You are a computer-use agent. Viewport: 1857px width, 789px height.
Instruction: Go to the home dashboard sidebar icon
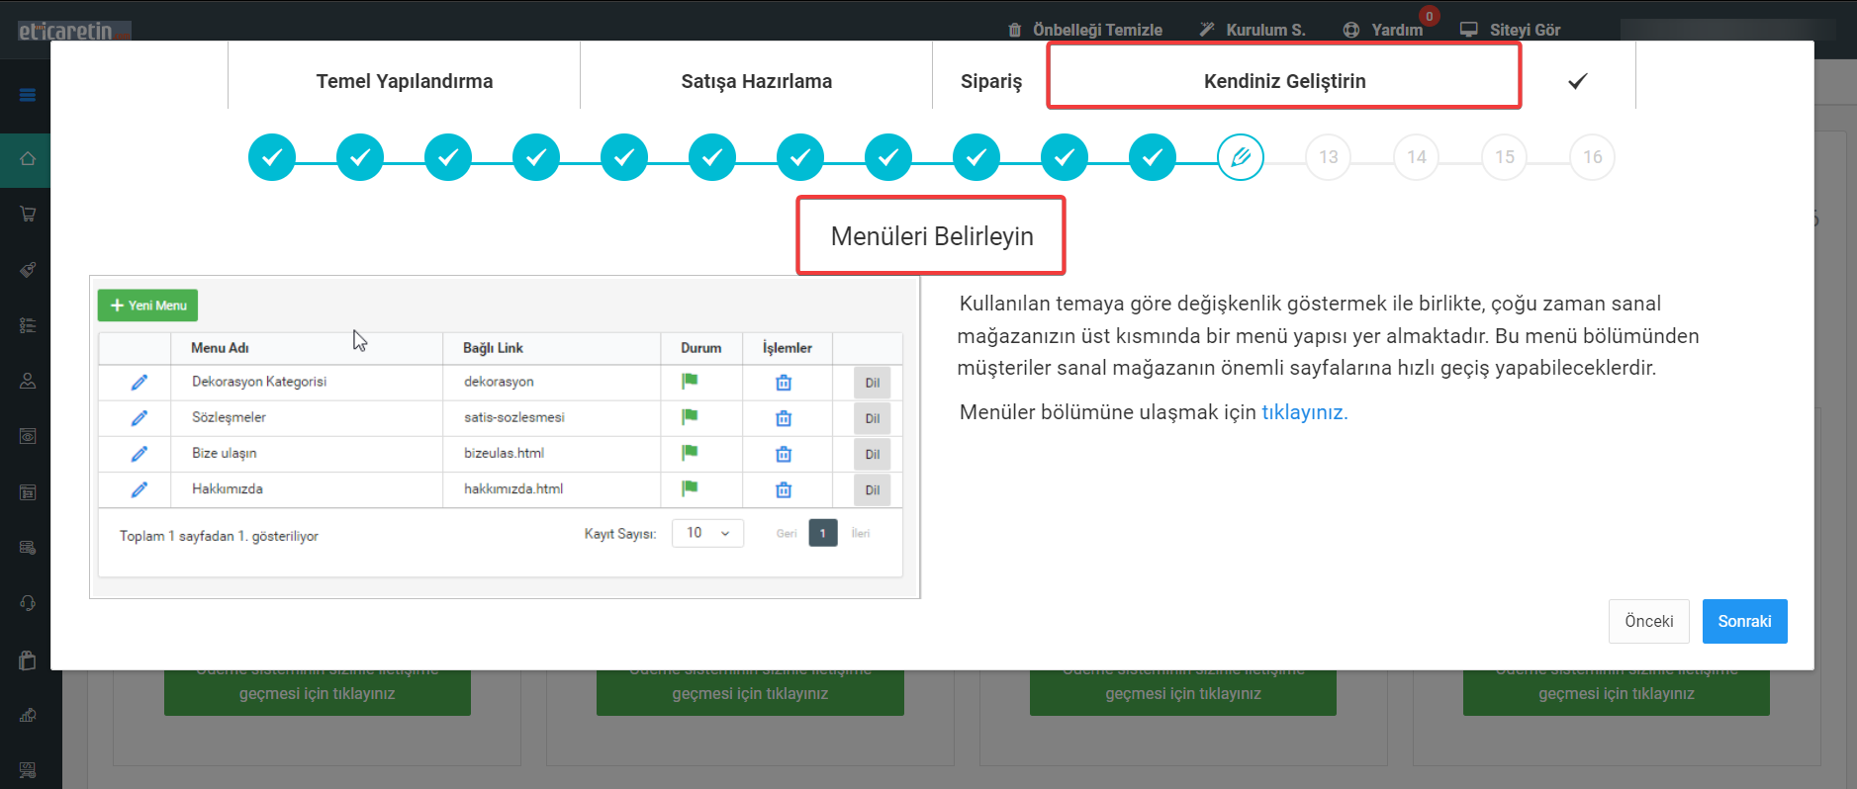(28, 159)
